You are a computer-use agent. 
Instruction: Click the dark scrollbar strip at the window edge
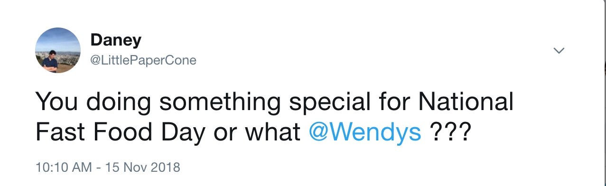click(604, 93)
